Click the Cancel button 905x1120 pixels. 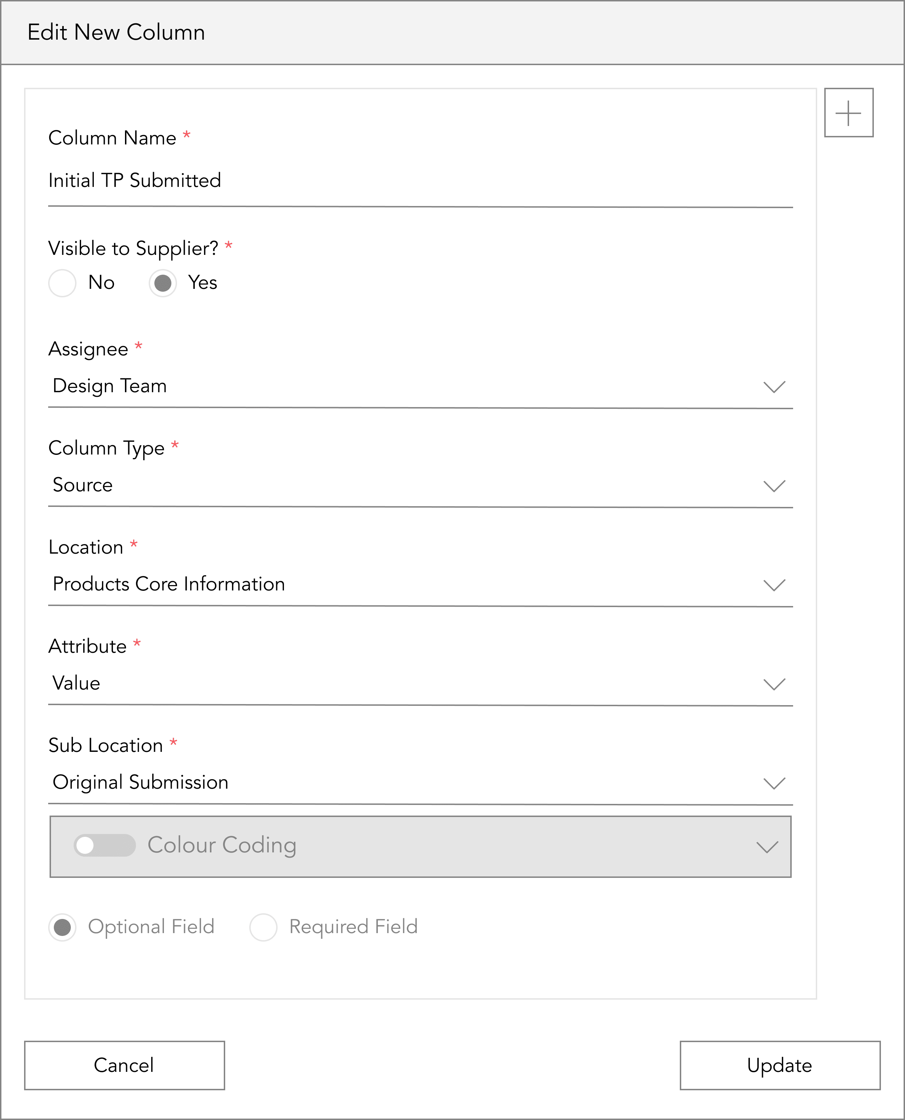125,1065
